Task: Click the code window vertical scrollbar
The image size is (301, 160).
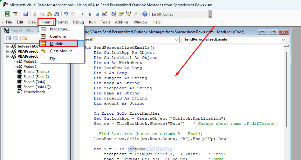Action: point(286,90)
